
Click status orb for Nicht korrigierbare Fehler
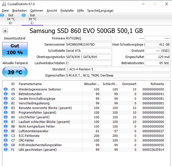6,126
